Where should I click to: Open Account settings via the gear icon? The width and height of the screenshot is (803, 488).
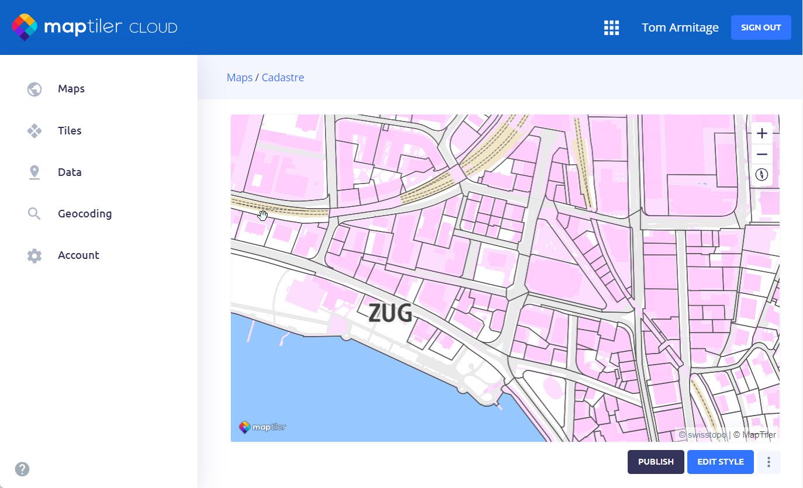(x=34, y=255)
